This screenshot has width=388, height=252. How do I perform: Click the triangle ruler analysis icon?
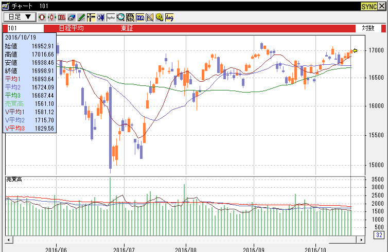pyautogui.click(x=150, y=17)
